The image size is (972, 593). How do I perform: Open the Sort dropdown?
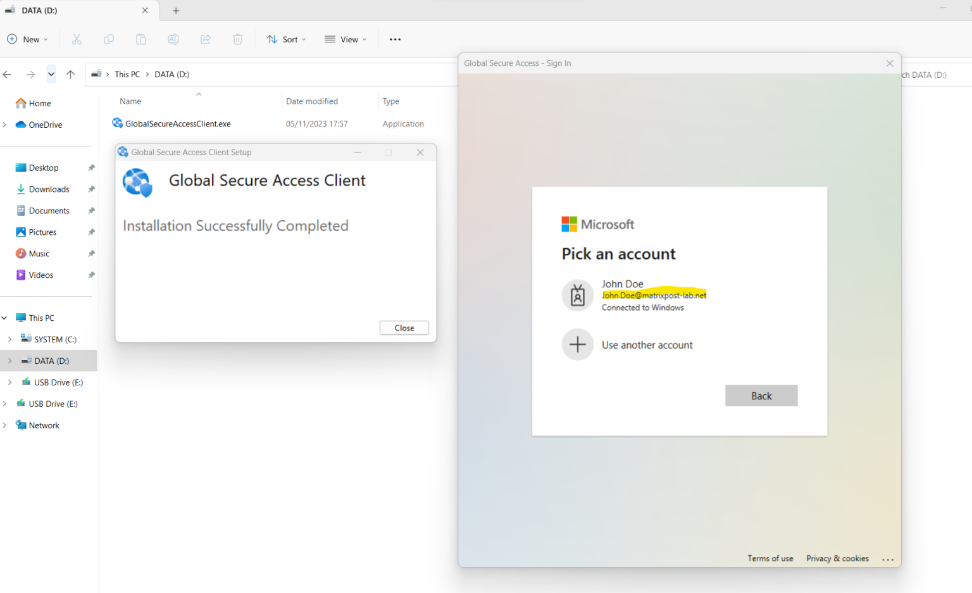286,39
